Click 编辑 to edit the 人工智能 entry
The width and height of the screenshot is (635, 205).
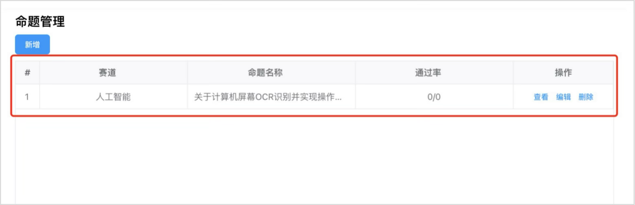(x=564, y=97)
